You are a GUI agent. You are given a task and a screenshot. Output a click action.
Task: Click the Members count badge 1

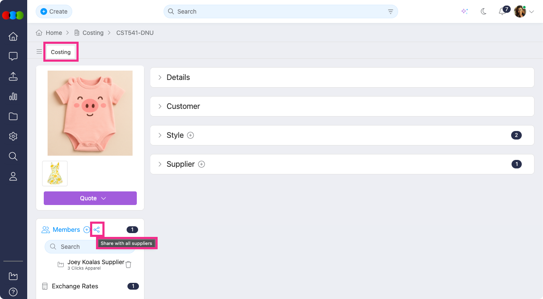pos(132,230)
